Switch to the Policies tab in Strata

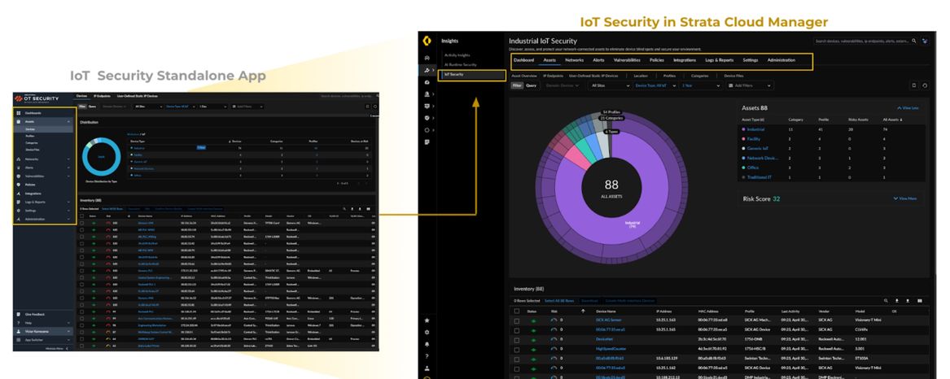pyautogui.click(x=657, y=60)
